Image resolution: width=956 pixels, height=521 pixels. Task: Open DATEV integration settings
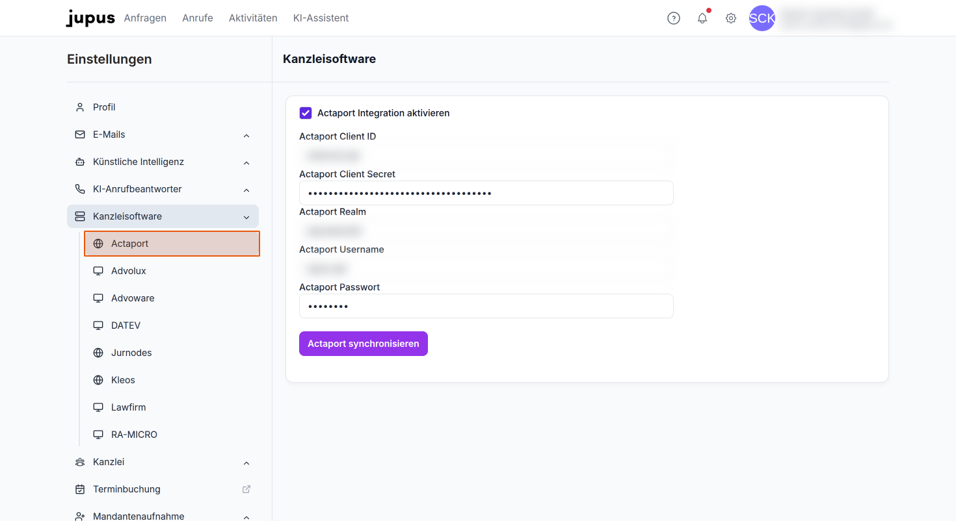click(172, 325)
